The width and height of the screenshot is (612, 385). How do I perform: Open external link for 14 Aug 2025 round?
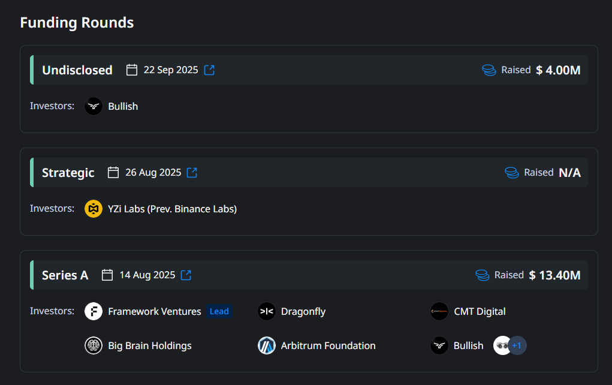coord(186,275)
